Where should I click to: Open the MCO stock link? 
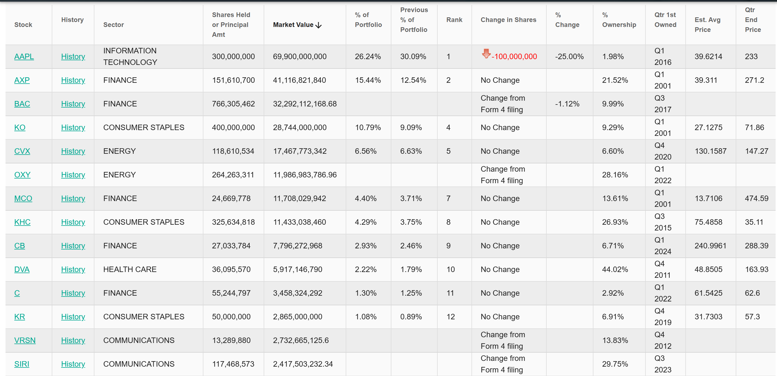pos(23,199)
